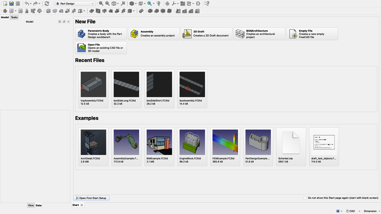
Task: Open the trayAssembly.FCStd recent file thumbnail
Action: click(93, 84)
